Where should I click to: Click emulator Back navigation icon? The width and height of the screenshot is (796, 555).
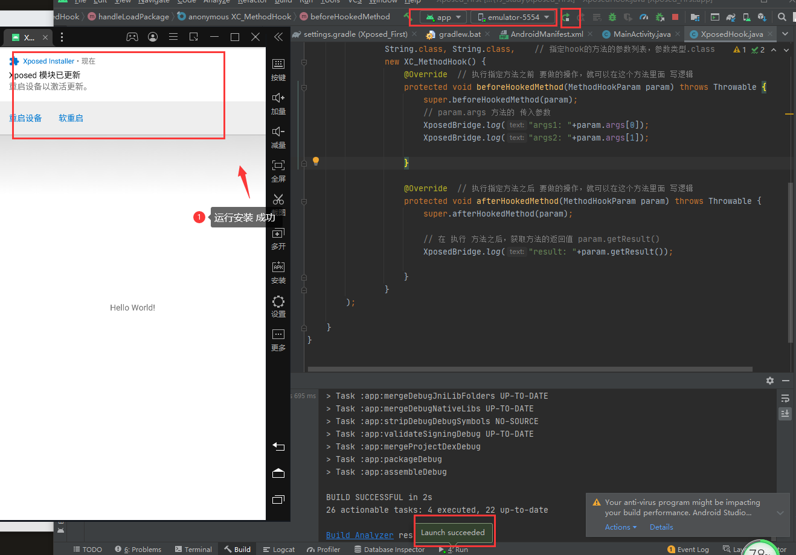tap(278, 446)
